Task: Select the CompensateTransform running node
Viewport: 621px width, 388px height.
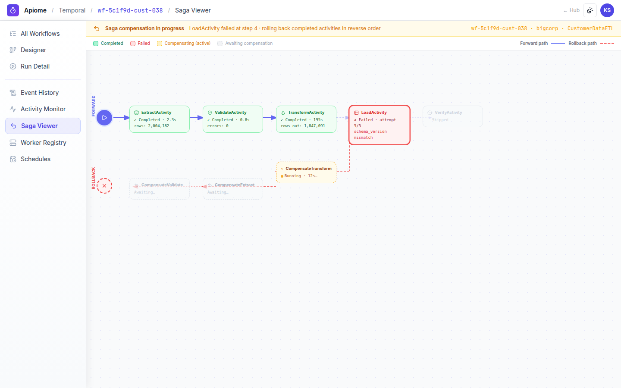Action: tap(306, 172)
